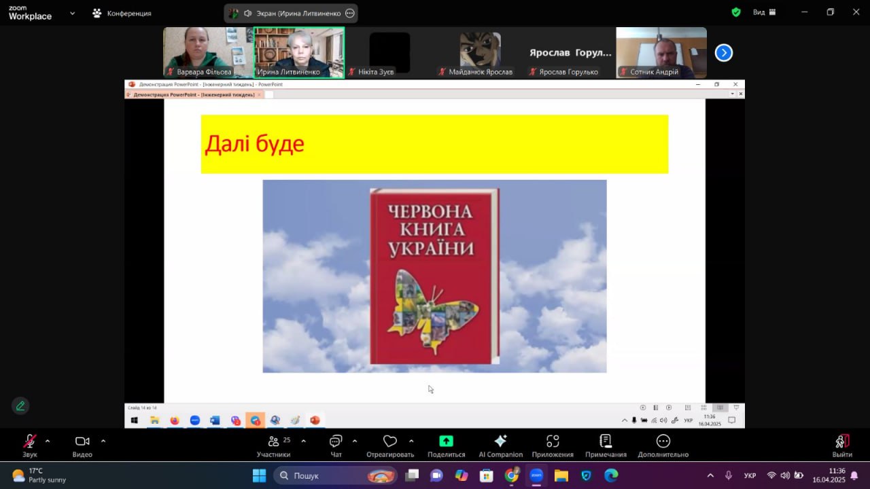Open Microsoft Edge taskbar icon

(611, 475)
